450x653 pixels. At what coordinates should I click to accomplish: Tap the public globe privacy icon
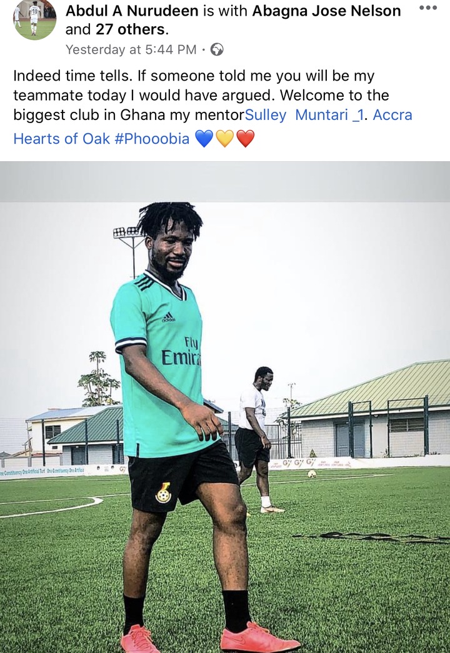(x=217, y=49)
